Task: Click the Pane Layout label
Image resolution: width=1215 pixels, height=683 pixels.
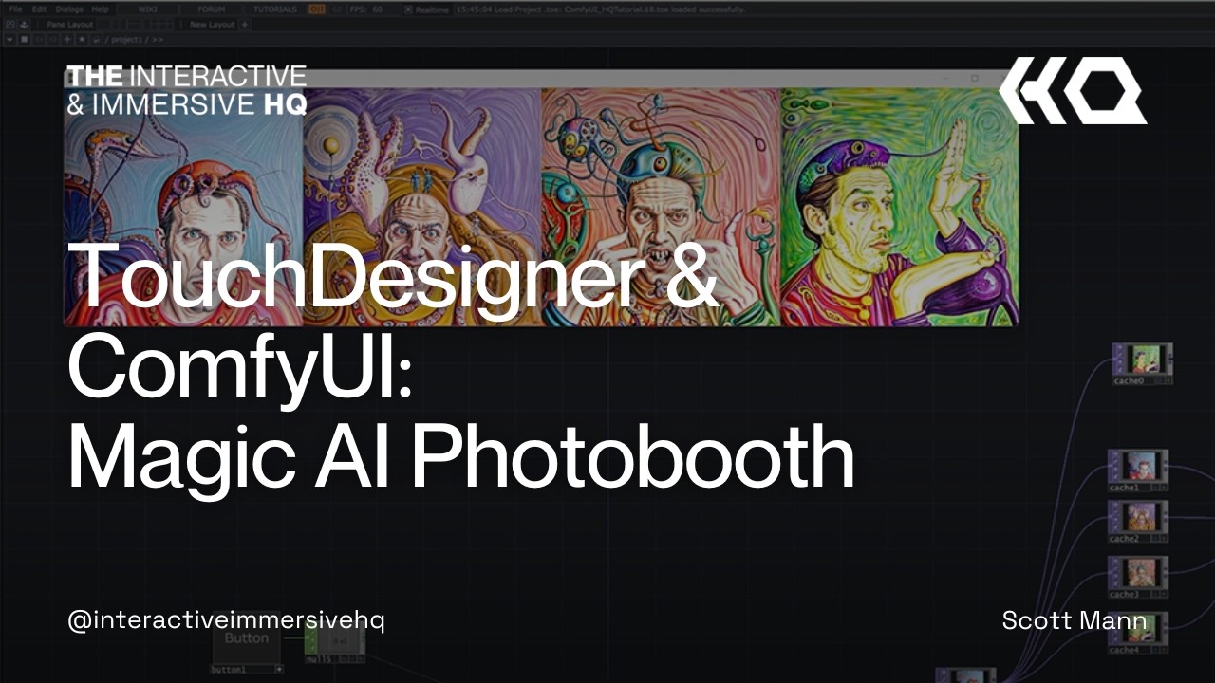Action: tap(69, 25)
